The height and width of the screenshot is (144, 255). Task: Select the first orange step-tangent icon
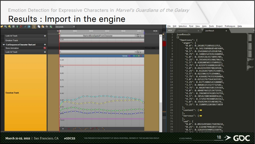click(x=74, y=129)
